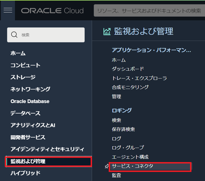Click the pin icon beside サービス・コネクタ

pos(107,167)
